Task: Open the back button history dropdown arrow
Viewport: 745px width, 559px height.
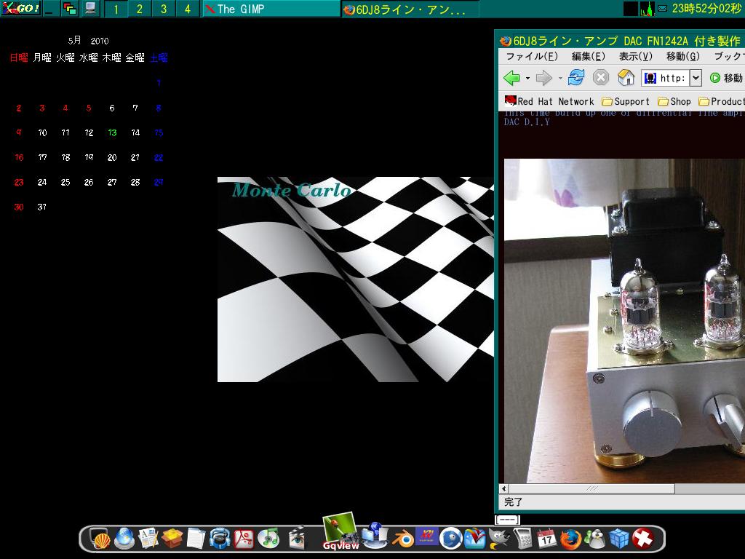Action: pos(527,79)
